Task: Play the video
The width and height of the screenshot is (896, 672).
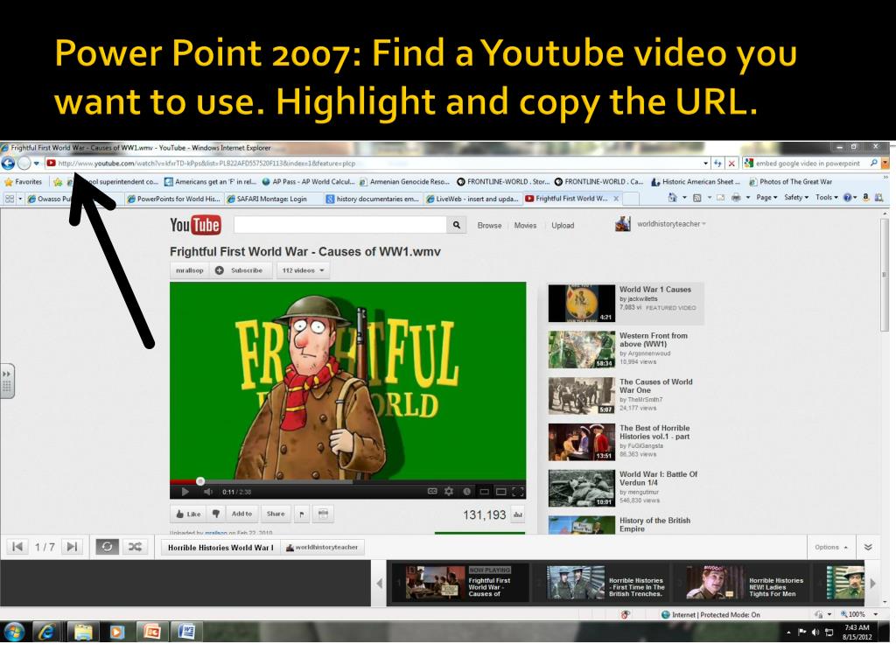Action: pyautogui.click(x=185, y=492)
